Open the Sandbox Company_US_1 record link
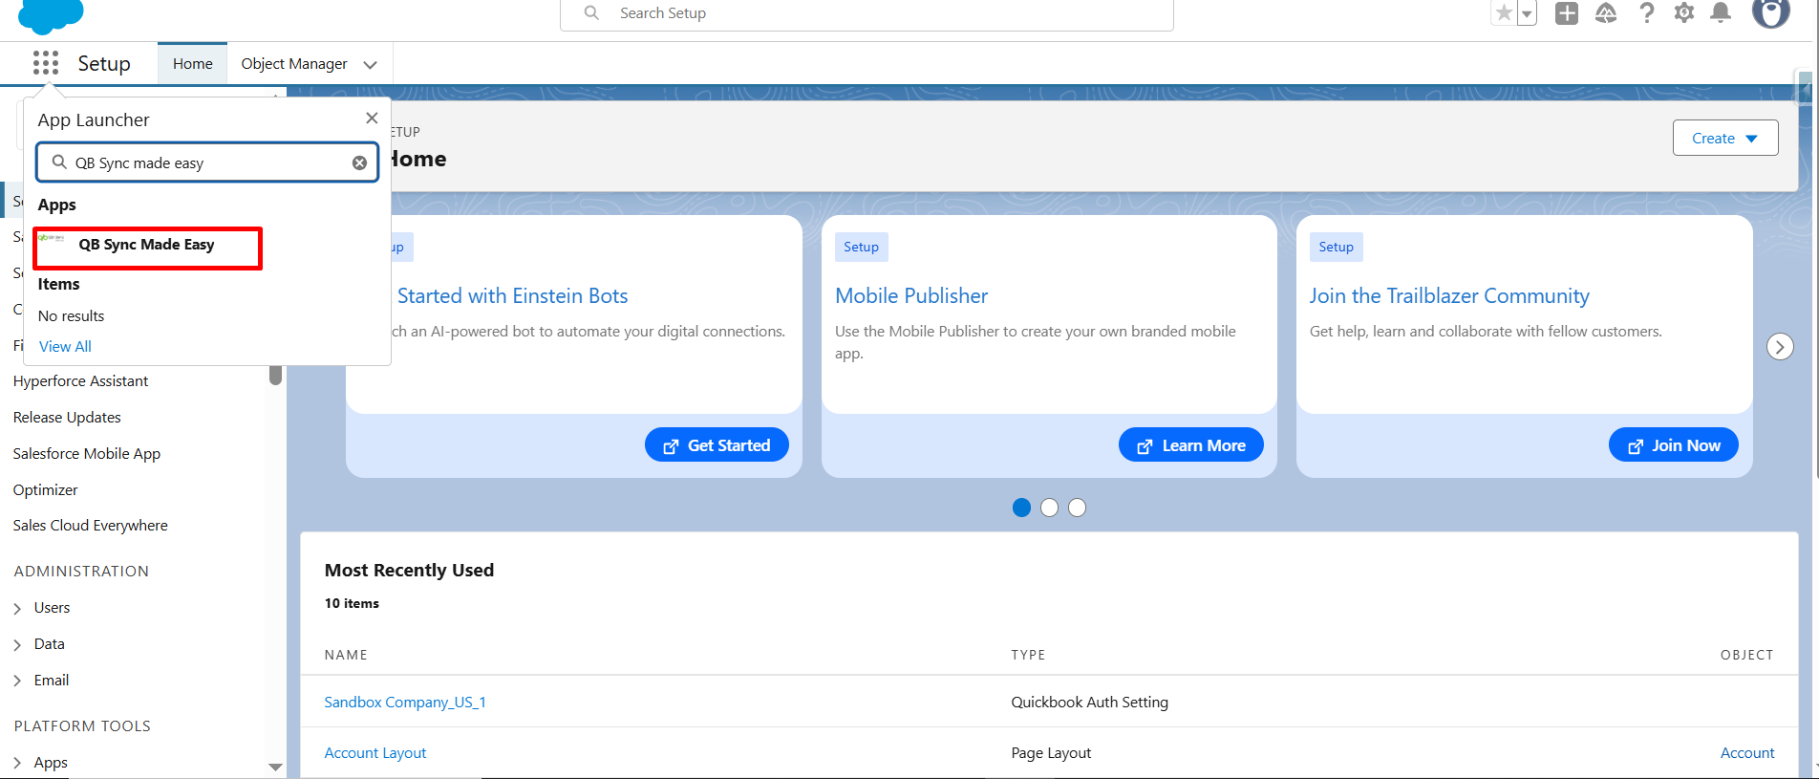1819x779 pixels. [405, 702]
